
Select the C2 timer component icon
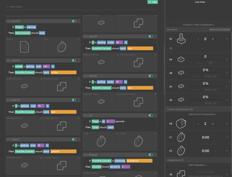pos(181,151)
